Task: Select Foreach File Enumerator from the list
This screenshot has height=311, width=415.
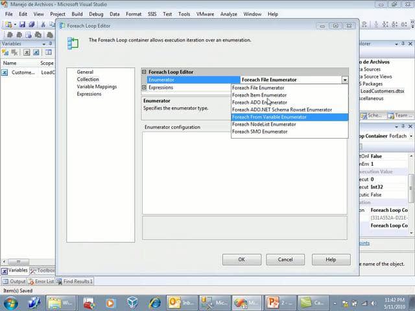Action: click(290, 88)
